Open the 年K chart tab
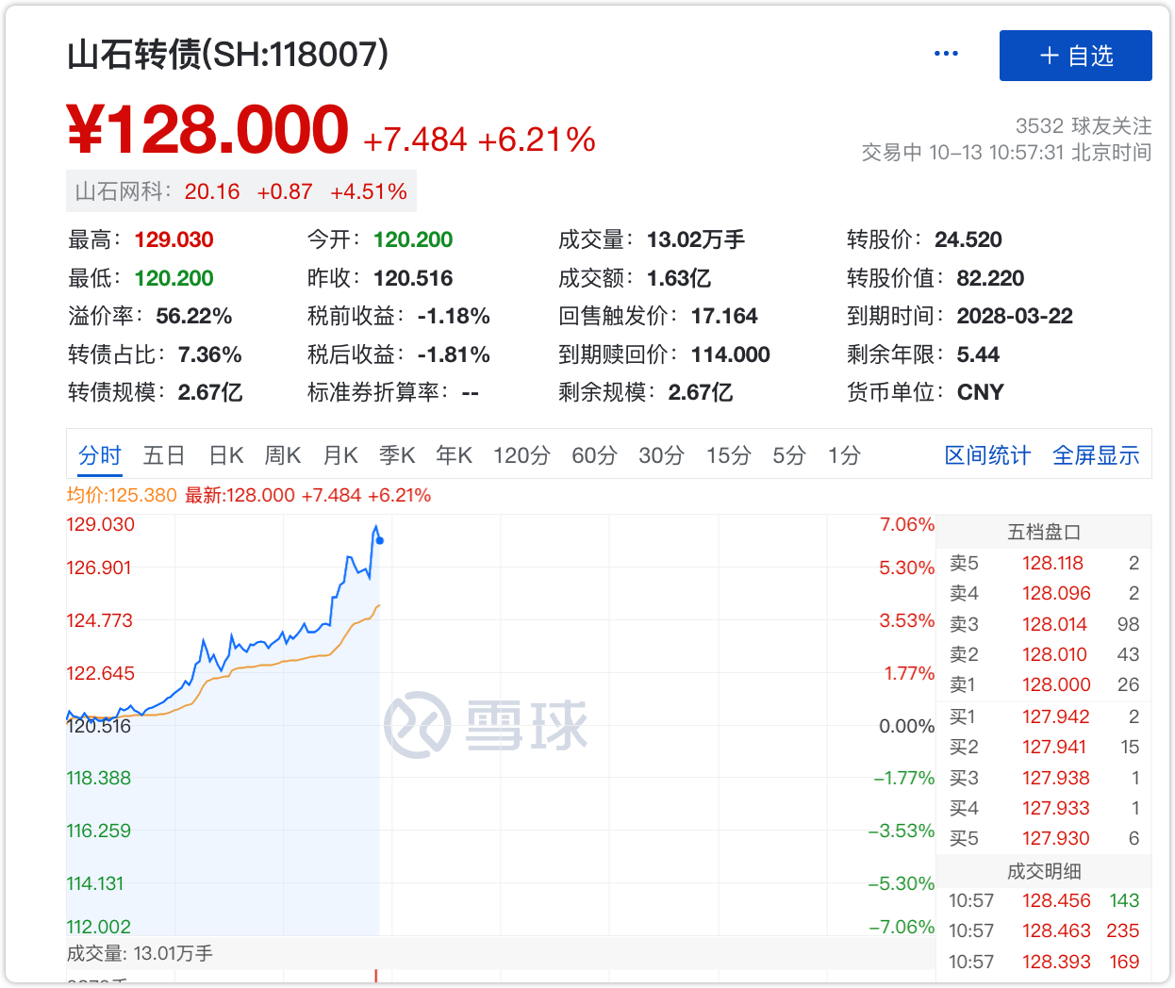 (x=454, y=456)
